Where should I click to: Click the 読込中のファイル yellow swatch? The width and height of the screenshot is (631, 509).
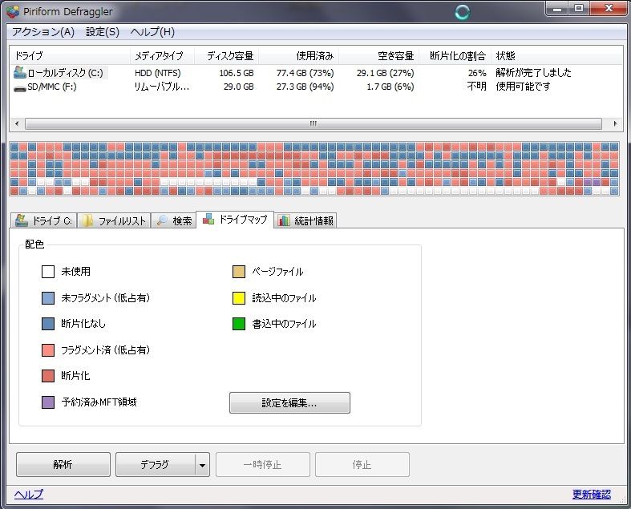pos(239,297)
